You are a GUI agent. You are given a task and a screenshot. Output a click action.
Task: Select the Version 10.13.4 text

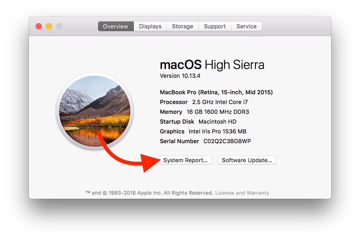(180, 76)
